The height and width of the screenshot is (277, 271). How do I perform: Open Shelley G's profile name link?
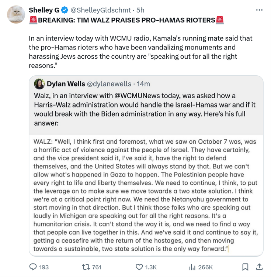(44, 10)
